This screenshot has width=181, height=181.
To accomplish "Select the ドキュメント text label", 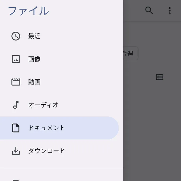I will pyautogui.click(x=47, y=128).
